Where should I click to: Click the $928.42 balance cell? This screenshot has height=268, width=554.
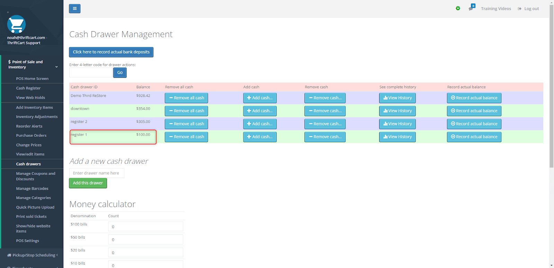(x=143, y=96)
